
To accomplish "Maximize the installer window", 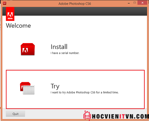I will click(x=134, y=3).
